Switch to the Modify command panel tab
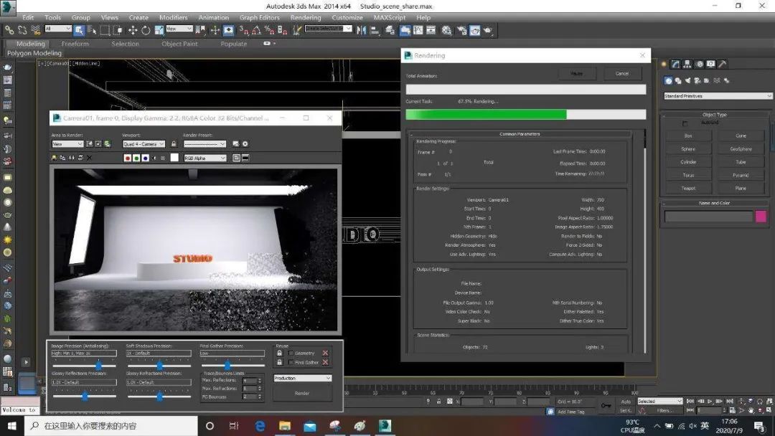The height and width of the screenshot is (436, 775). [x=676, y=65]
